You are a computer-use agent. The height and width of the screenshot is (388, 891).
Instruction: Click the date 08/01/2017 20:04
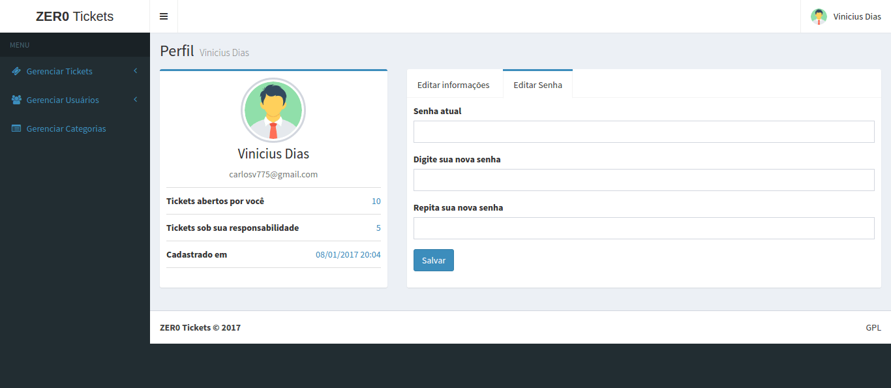coord(348,254)
